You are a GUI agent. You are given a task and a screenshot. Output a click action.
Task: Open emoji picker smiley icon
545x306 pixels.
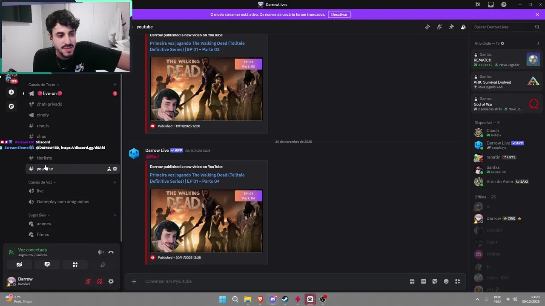tap(446, 281)
